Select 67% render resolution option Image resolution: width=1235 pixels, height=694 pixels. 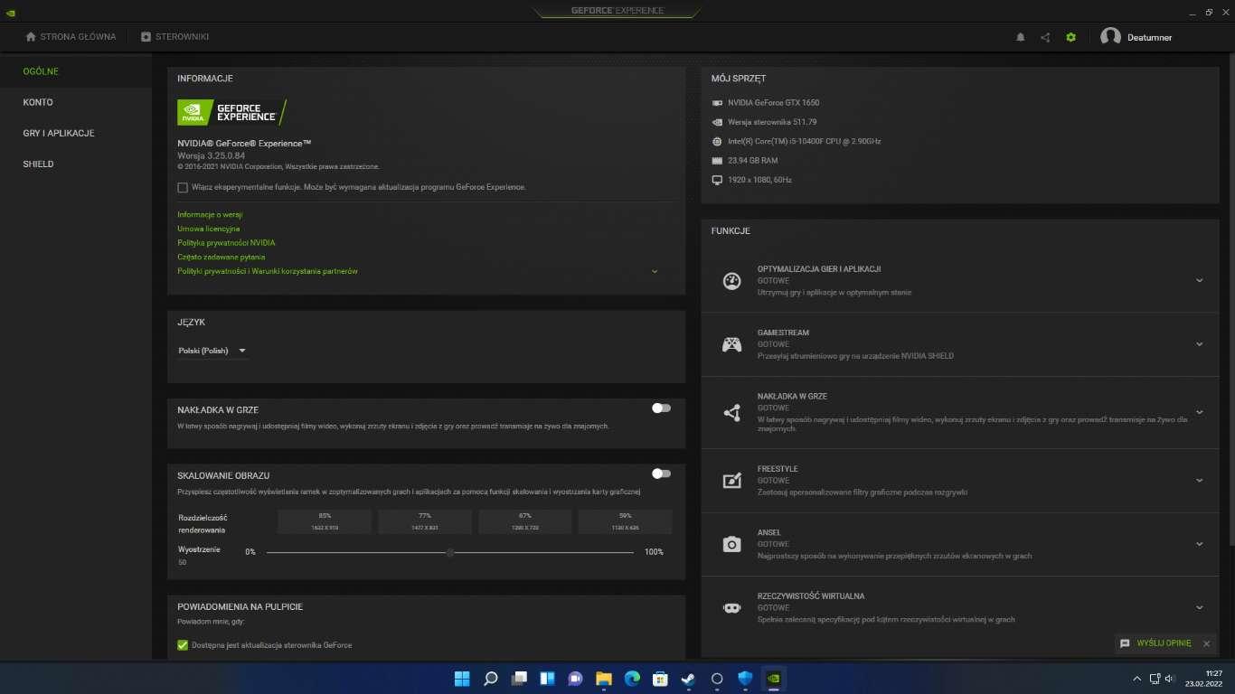[524, 521]
